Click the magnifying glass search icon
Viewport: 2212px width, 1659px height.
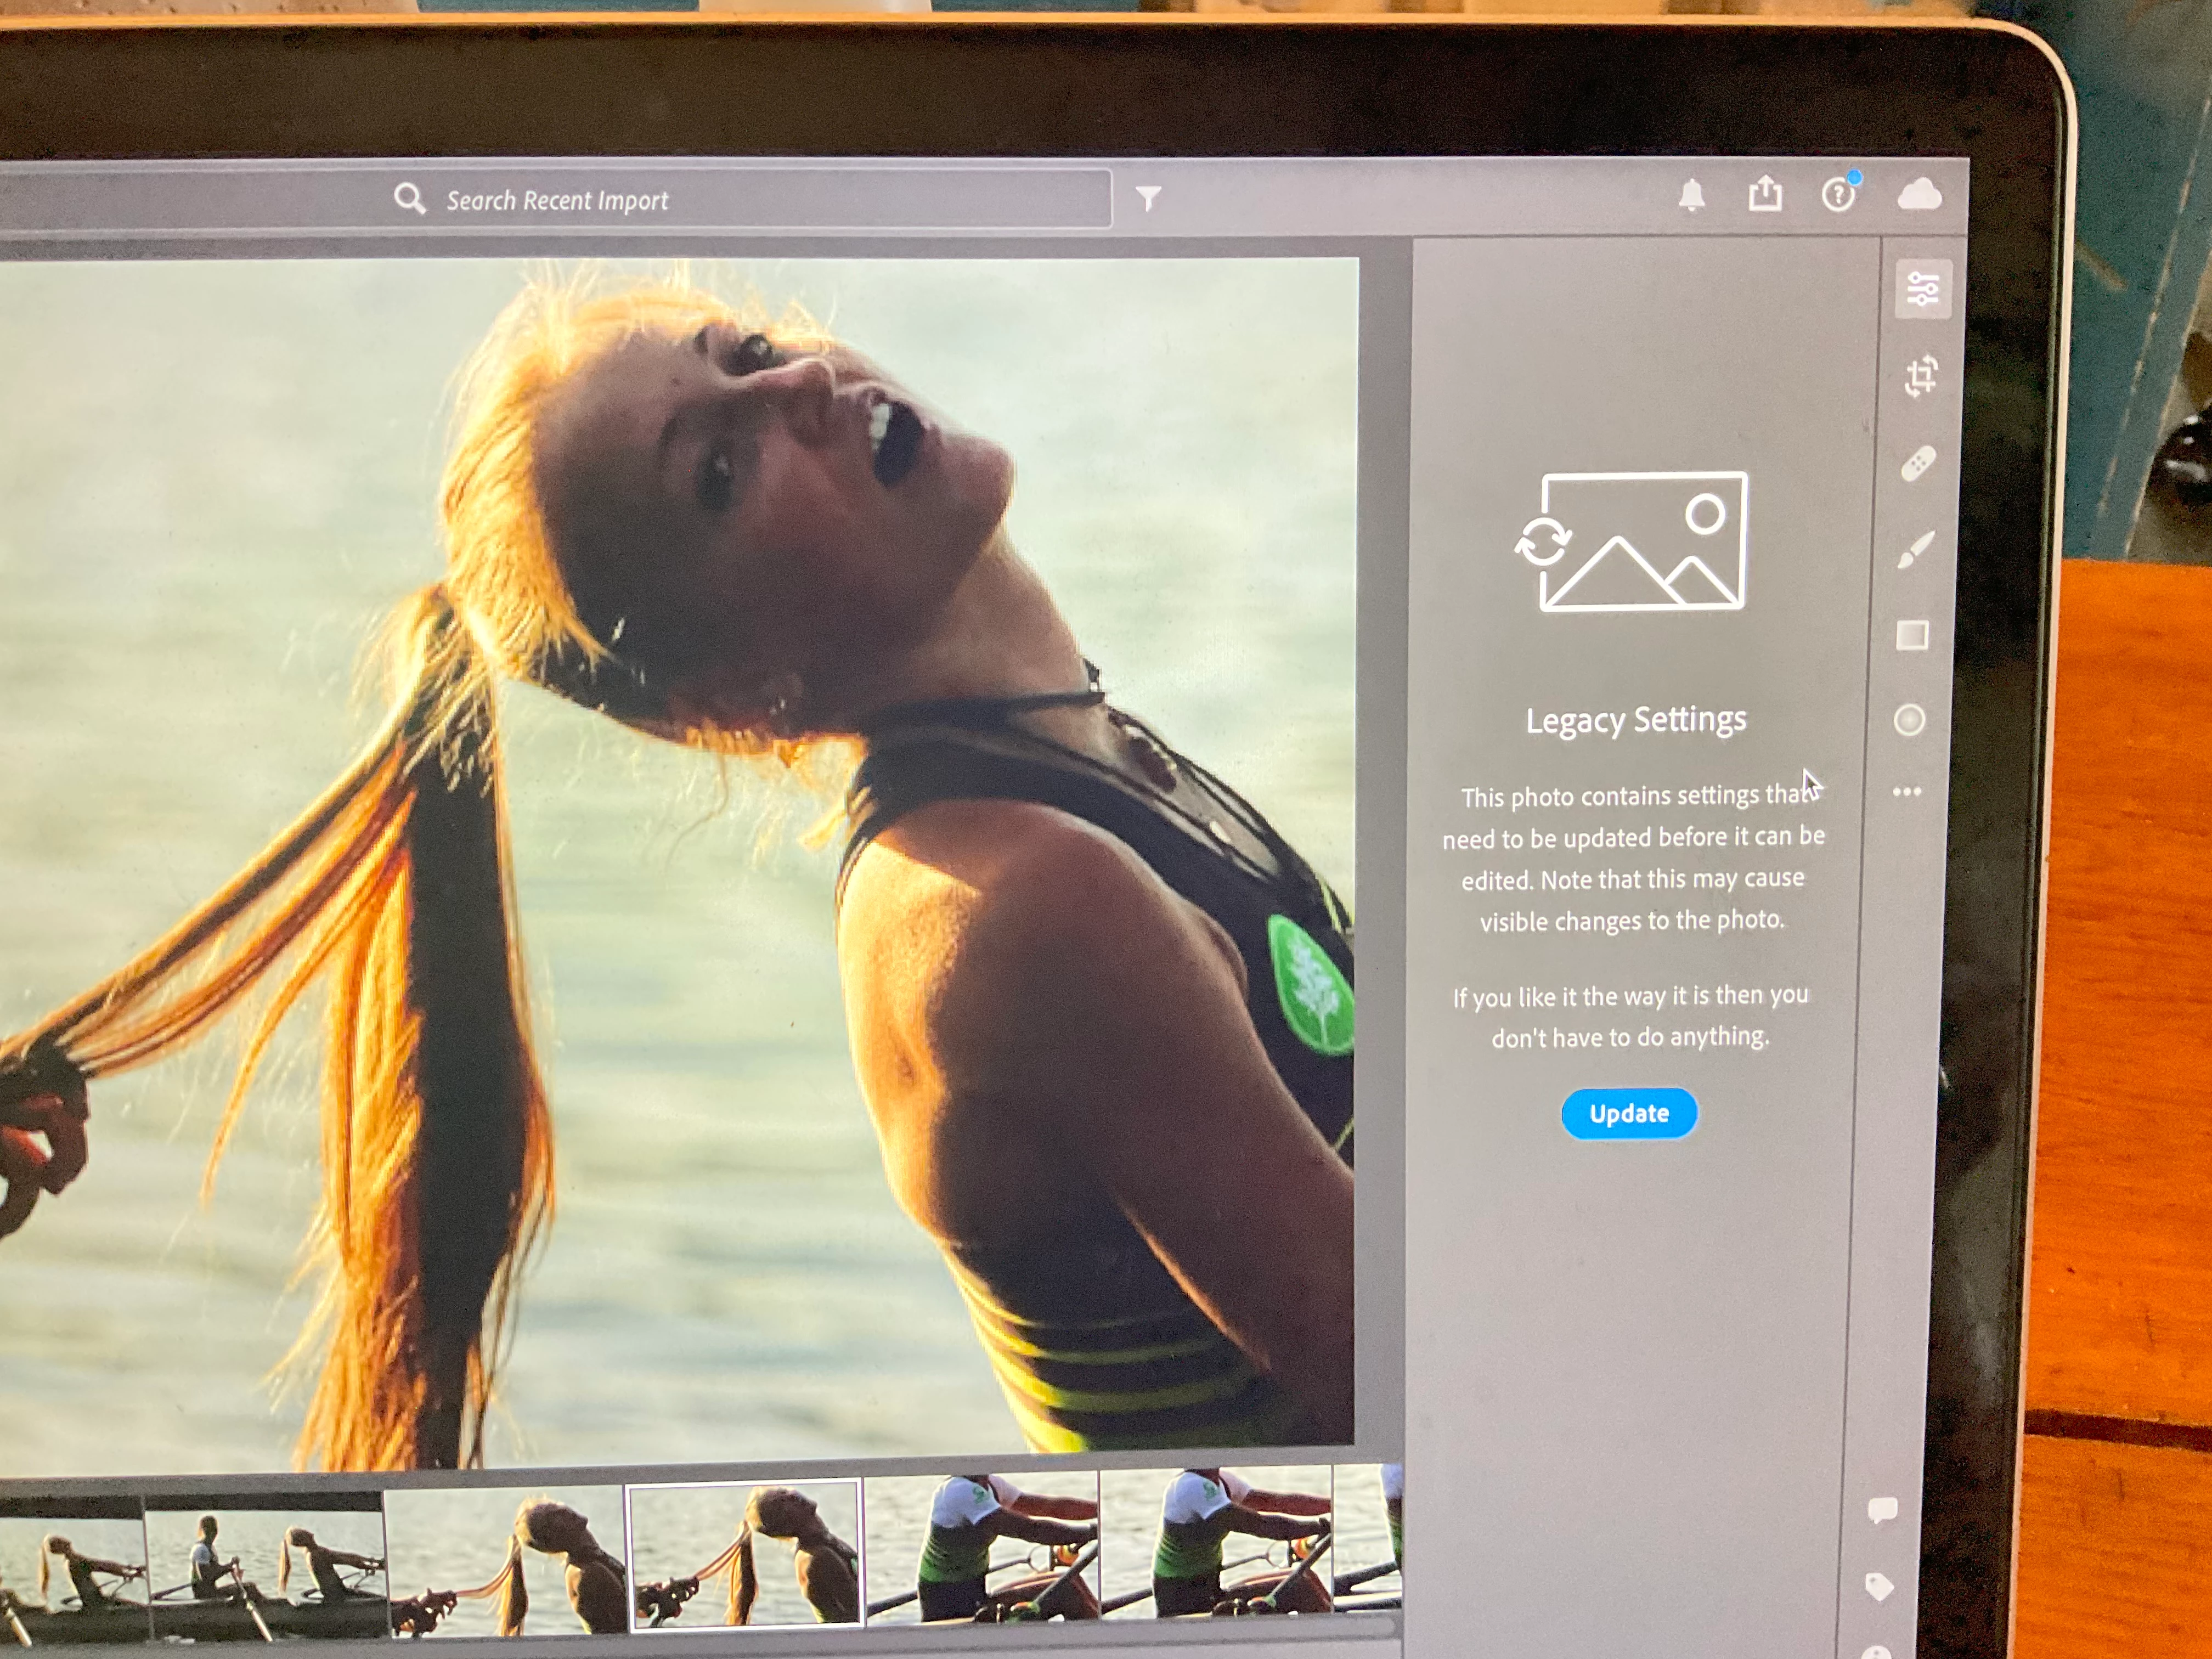[409, 199]
